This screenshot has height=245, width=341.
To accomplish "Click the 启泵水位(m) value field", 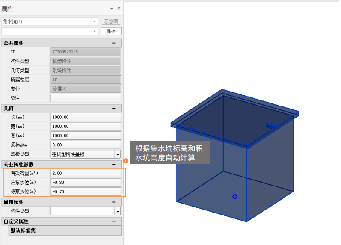I will [86, 183].
